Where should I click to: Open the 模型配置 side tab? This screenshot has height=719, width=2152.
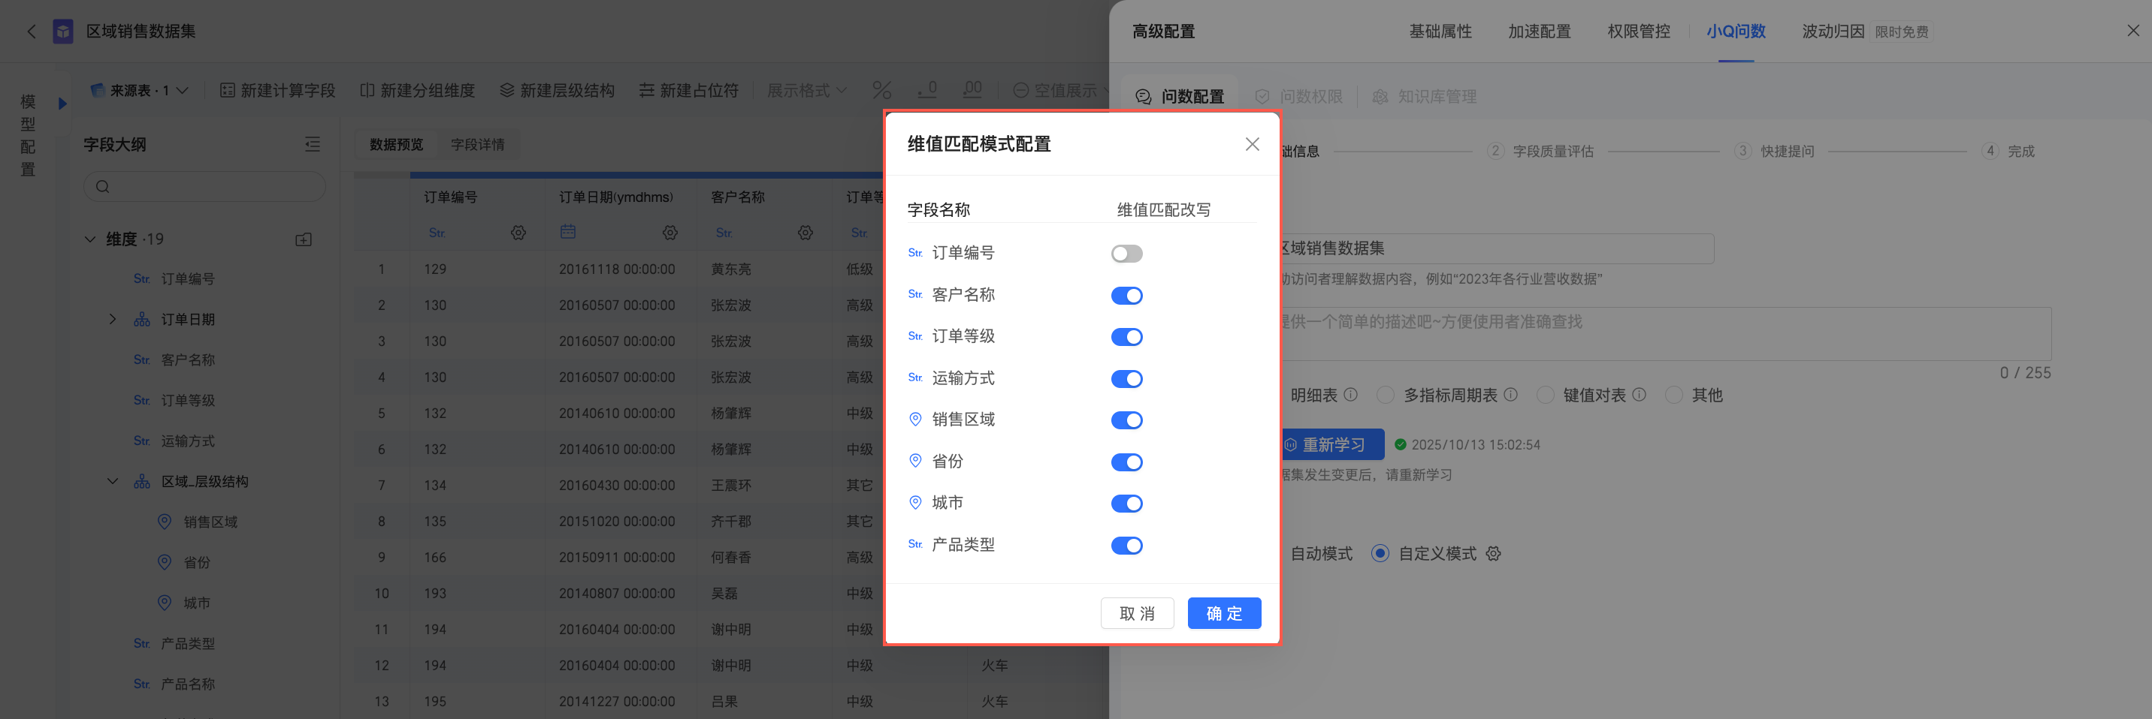pyautogui.click(x=28, y=135)
